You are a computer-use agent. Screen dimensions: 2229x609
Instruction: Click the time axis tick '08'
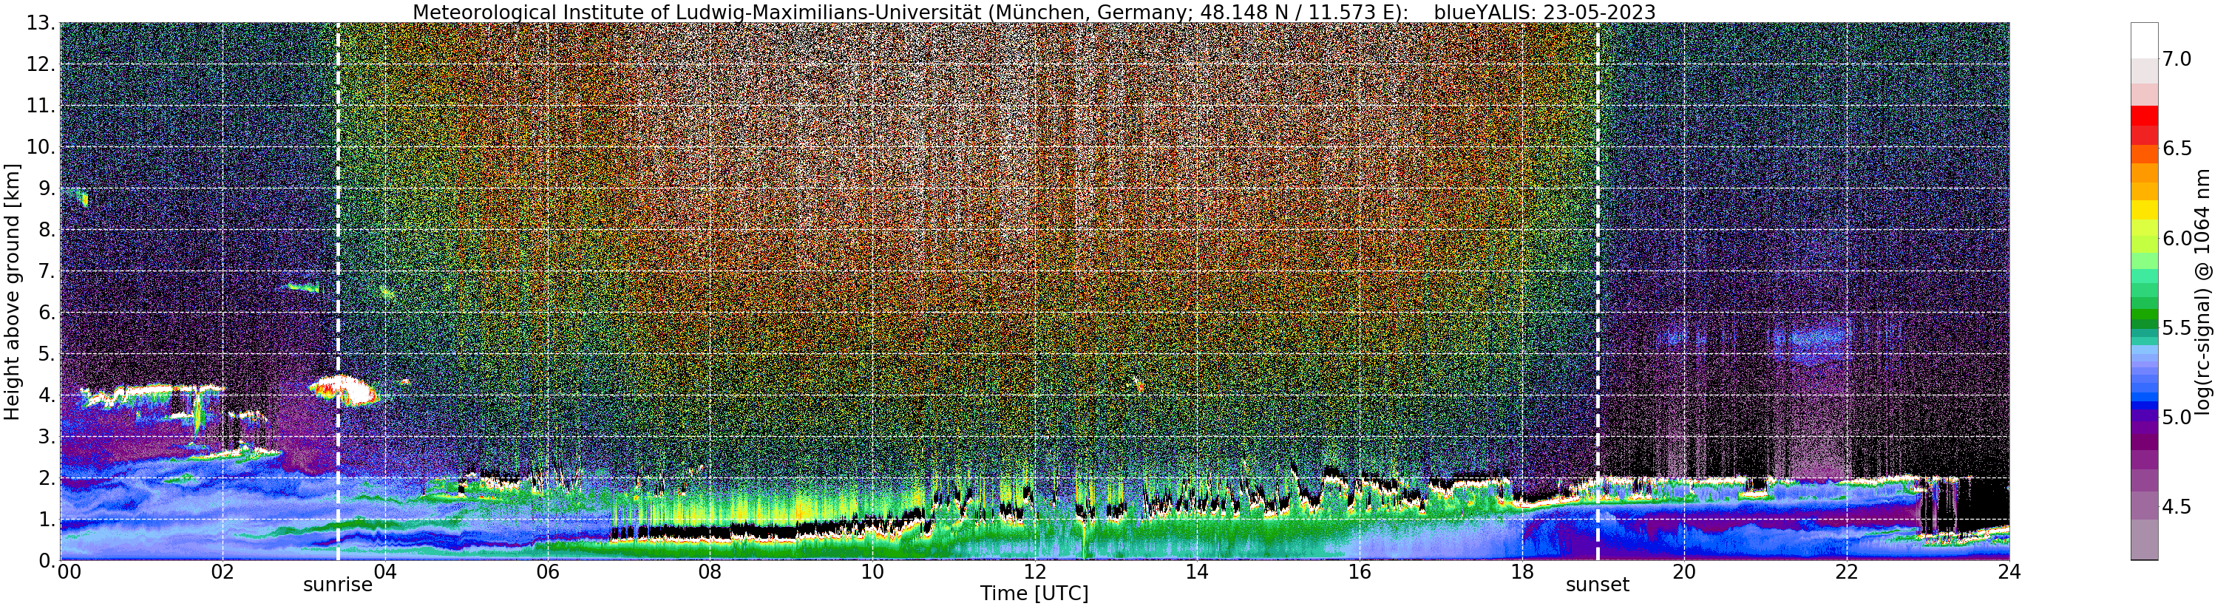point(710,571)
